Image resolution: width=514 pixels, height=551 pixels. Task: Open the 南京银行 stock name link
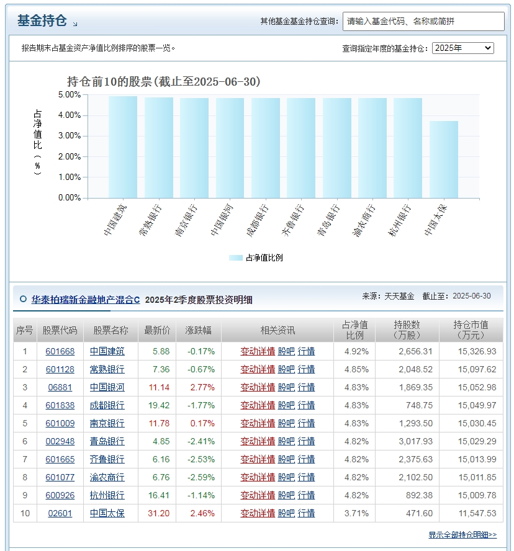pyautogui.click(x=107, y=423)
